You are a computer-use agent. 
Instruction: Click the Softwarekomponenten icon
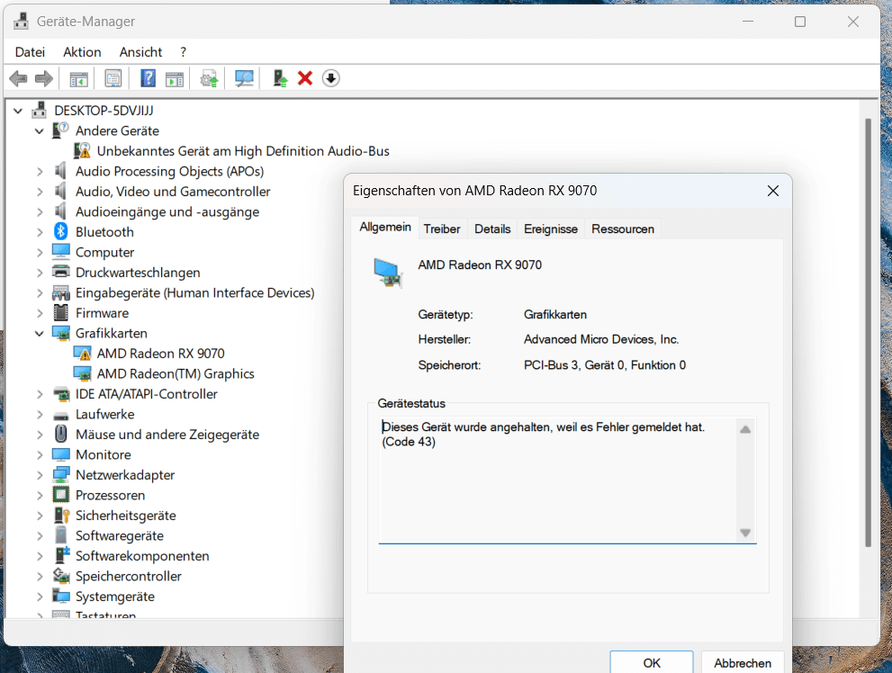pos(61,555)
